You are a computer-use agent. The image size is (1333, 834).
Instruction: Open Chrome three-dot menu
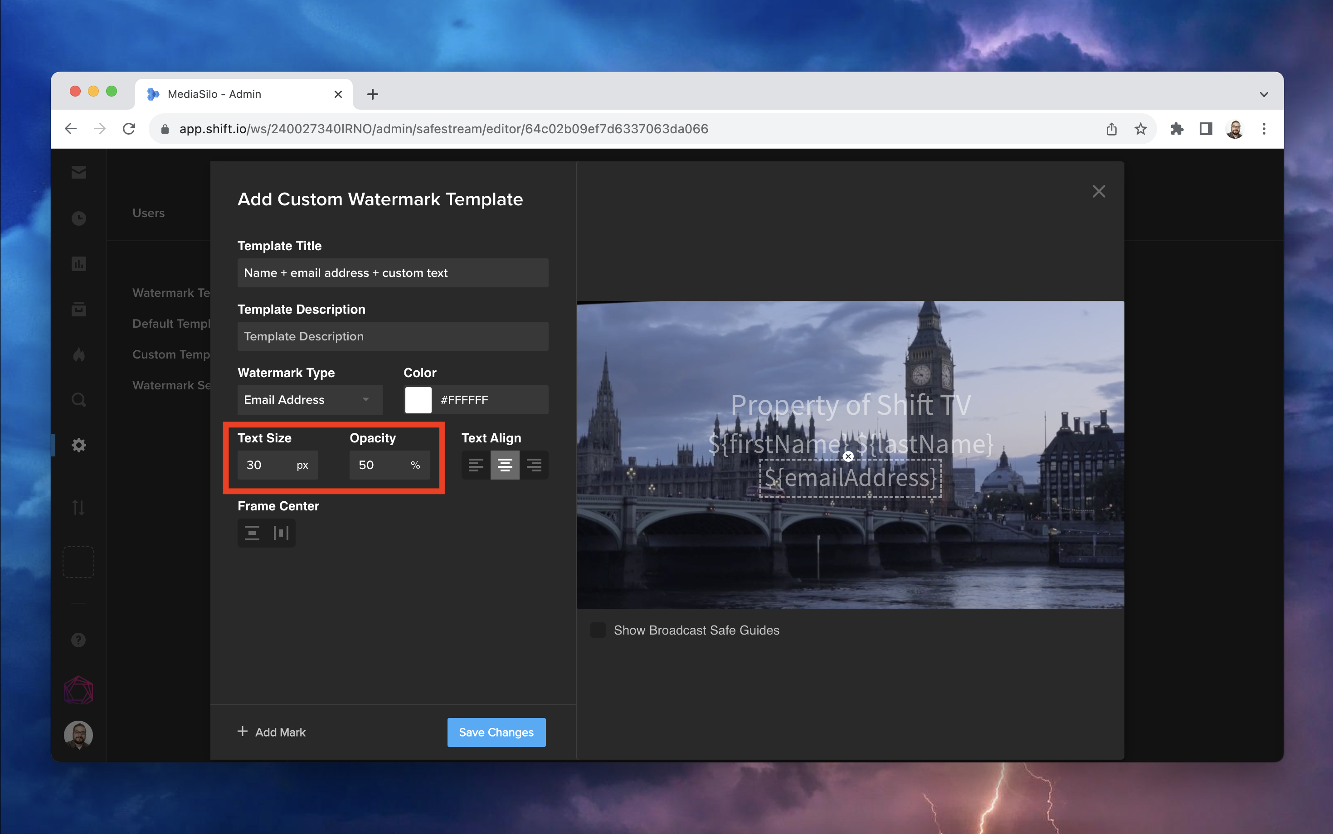tap(1264, 129)
